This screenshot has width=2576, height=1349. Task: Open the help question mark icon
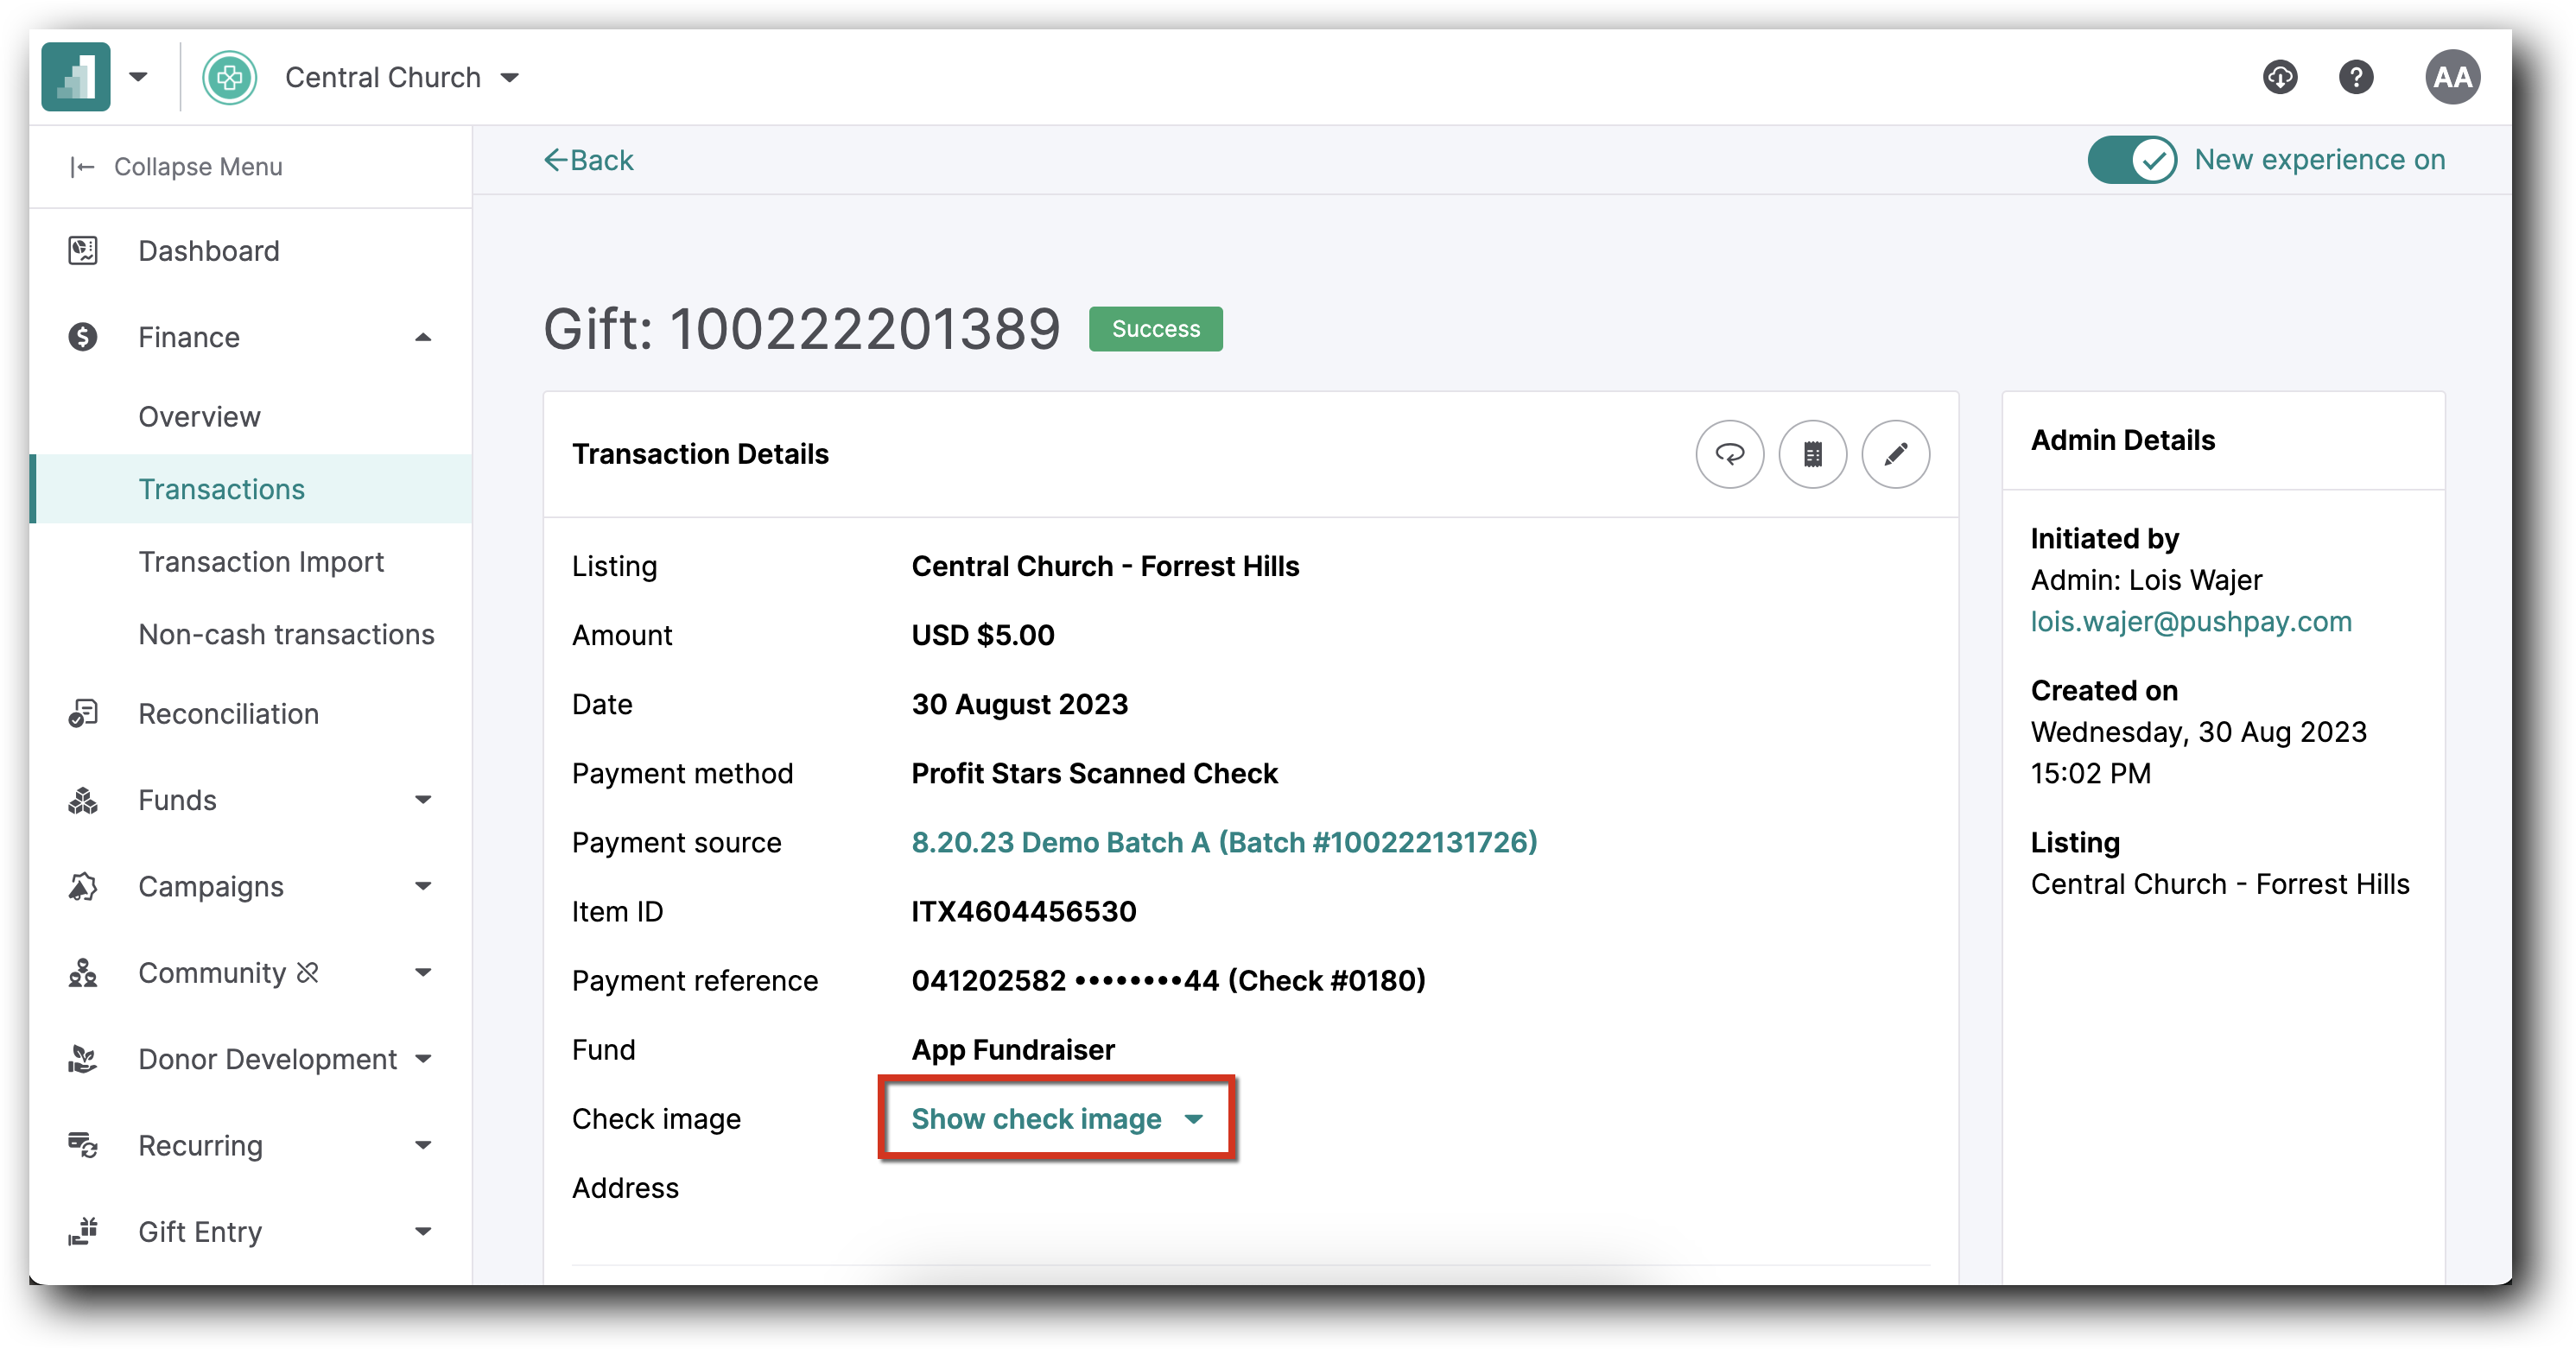click(x=2356, y=77)
